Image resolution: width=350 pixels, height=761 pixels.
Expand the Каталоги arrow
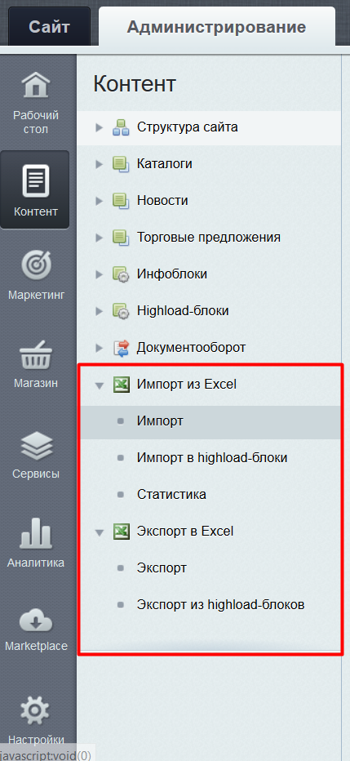click(100, 164)
